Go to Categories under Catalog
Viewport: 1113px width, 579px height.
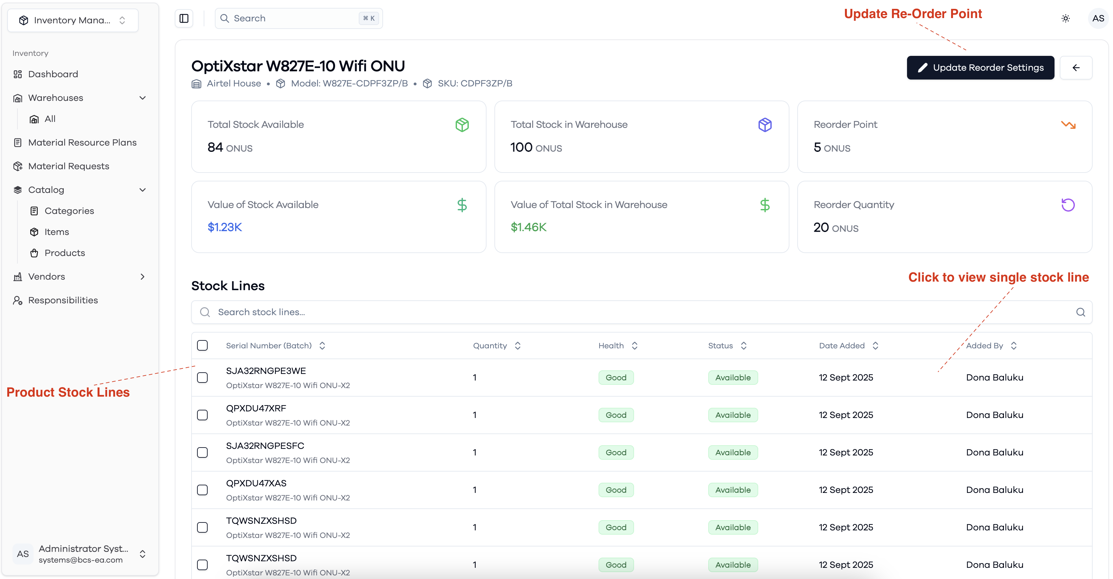coord(69,211)
